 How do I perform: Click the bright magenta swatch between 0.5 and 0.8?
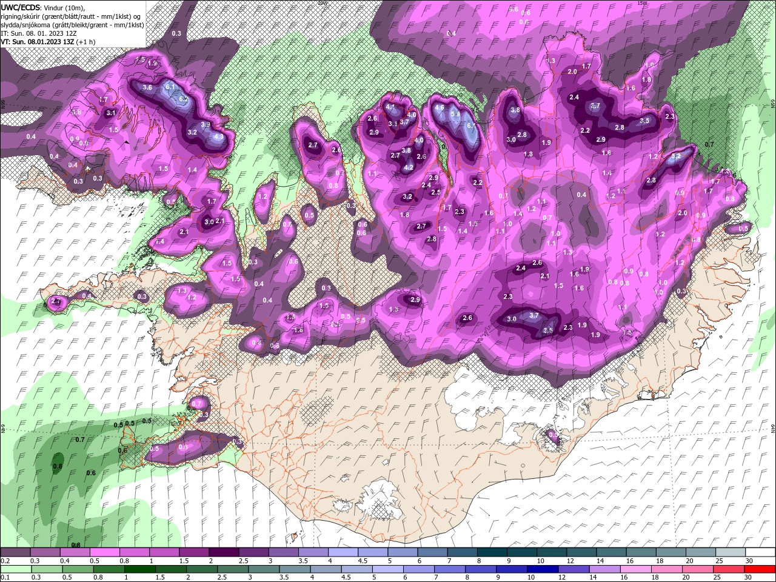[104, 552]
